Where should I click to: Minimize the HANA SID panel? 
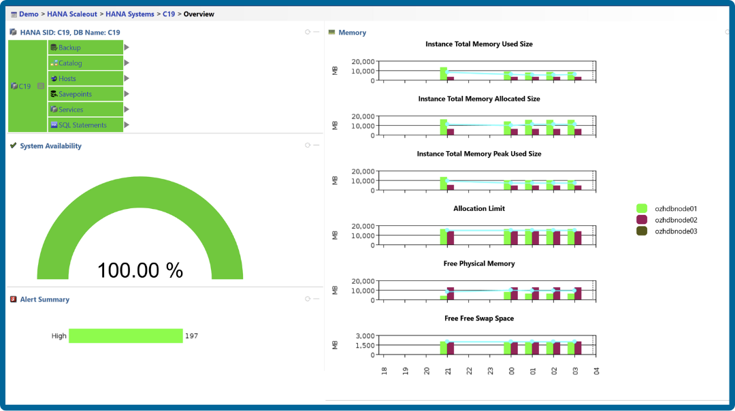pyautogui.click(x=316, y=32)
